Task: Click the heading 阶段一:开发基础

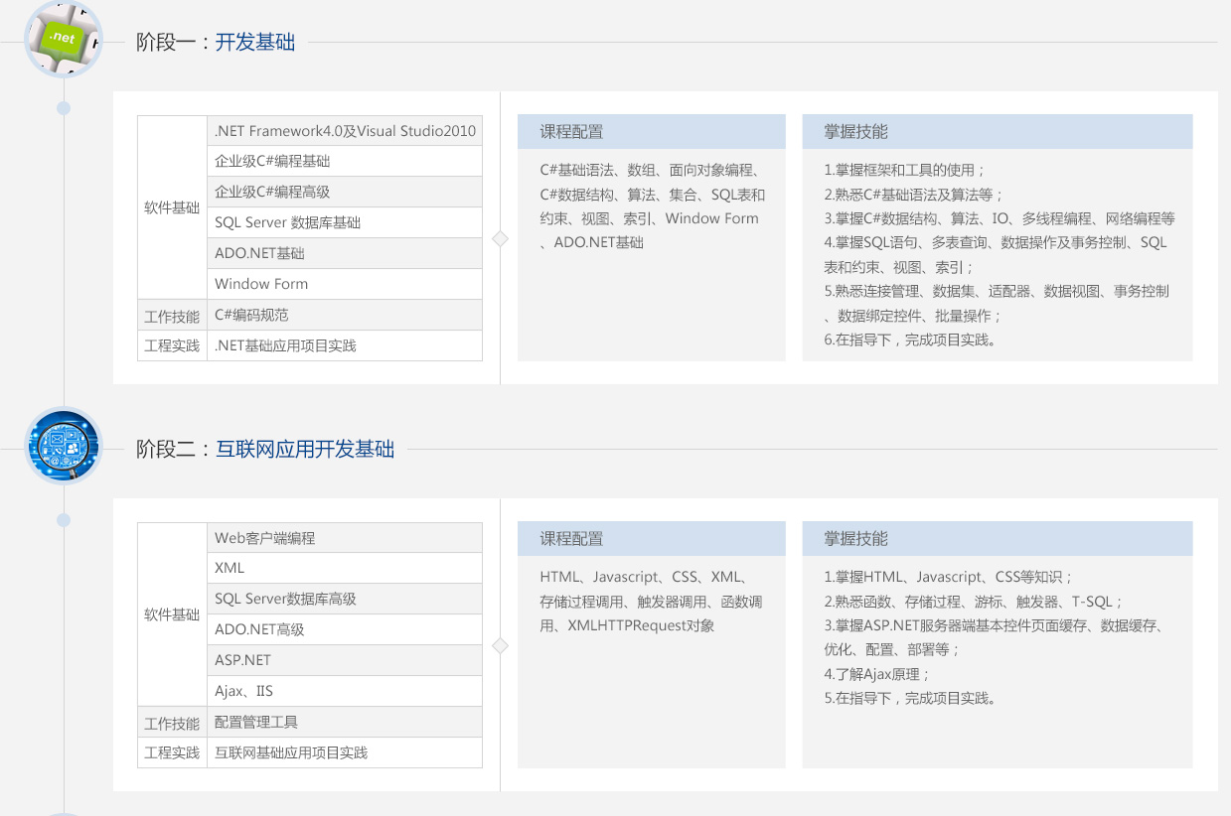Action: 216,42
